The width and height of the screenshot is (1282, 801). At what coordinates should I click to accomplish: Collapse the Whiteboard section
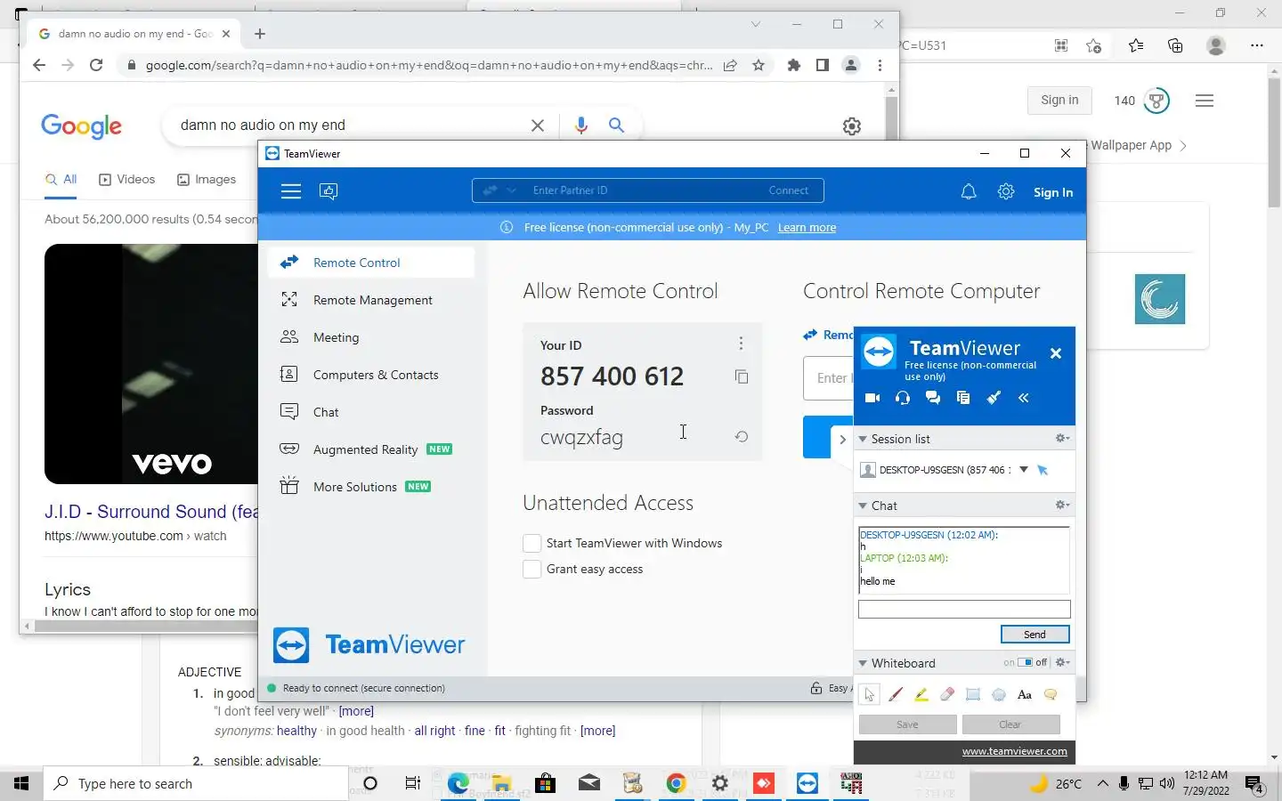tap(863, 663)
